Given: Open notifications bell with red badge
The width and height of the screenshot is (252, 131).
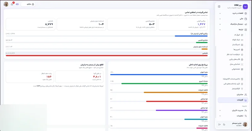Looking at the screenshot, I should click(12, 4).
